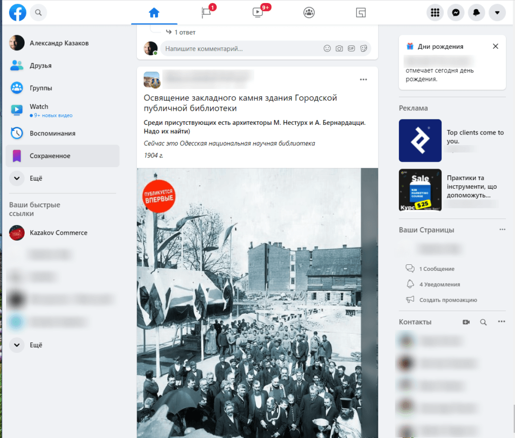Screen dimensions: 515x438
Task: Go to the Home tab
Action: [154, 13]
